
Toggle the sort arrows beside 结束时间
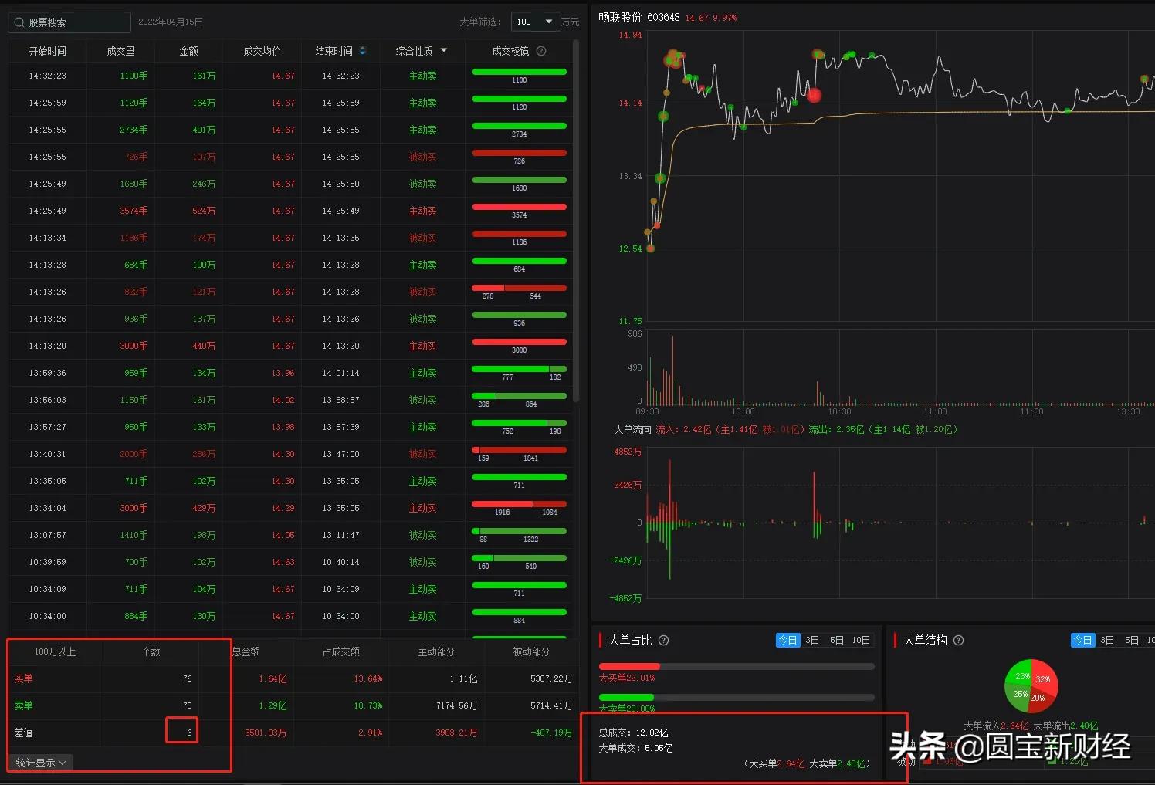(x=363, y=51)
